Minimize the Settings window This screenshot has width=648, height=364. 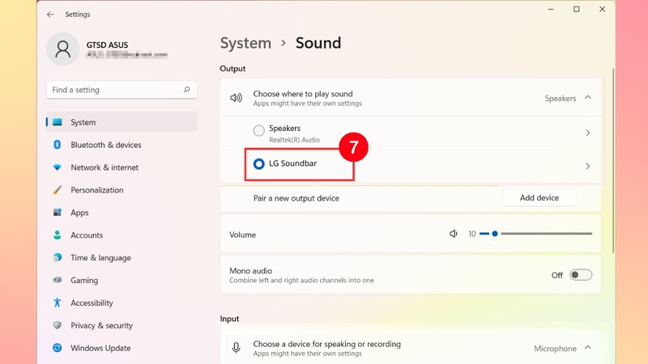pos(551,9)
